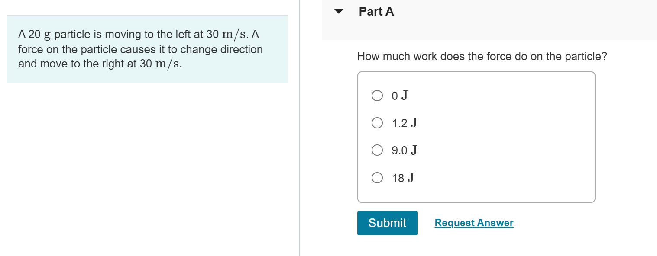
Task: Choose the 9.0 J option
Action: (x=377, y=150)
